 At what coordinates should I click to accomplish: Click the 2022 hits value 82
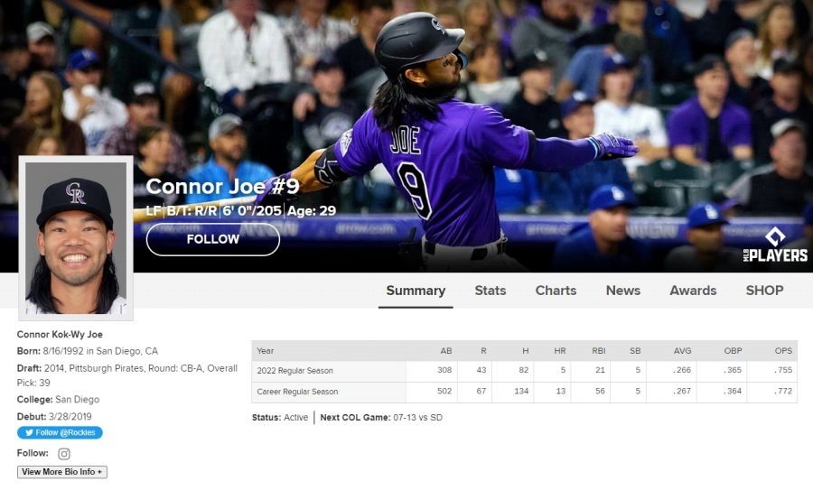click(524, 370)
